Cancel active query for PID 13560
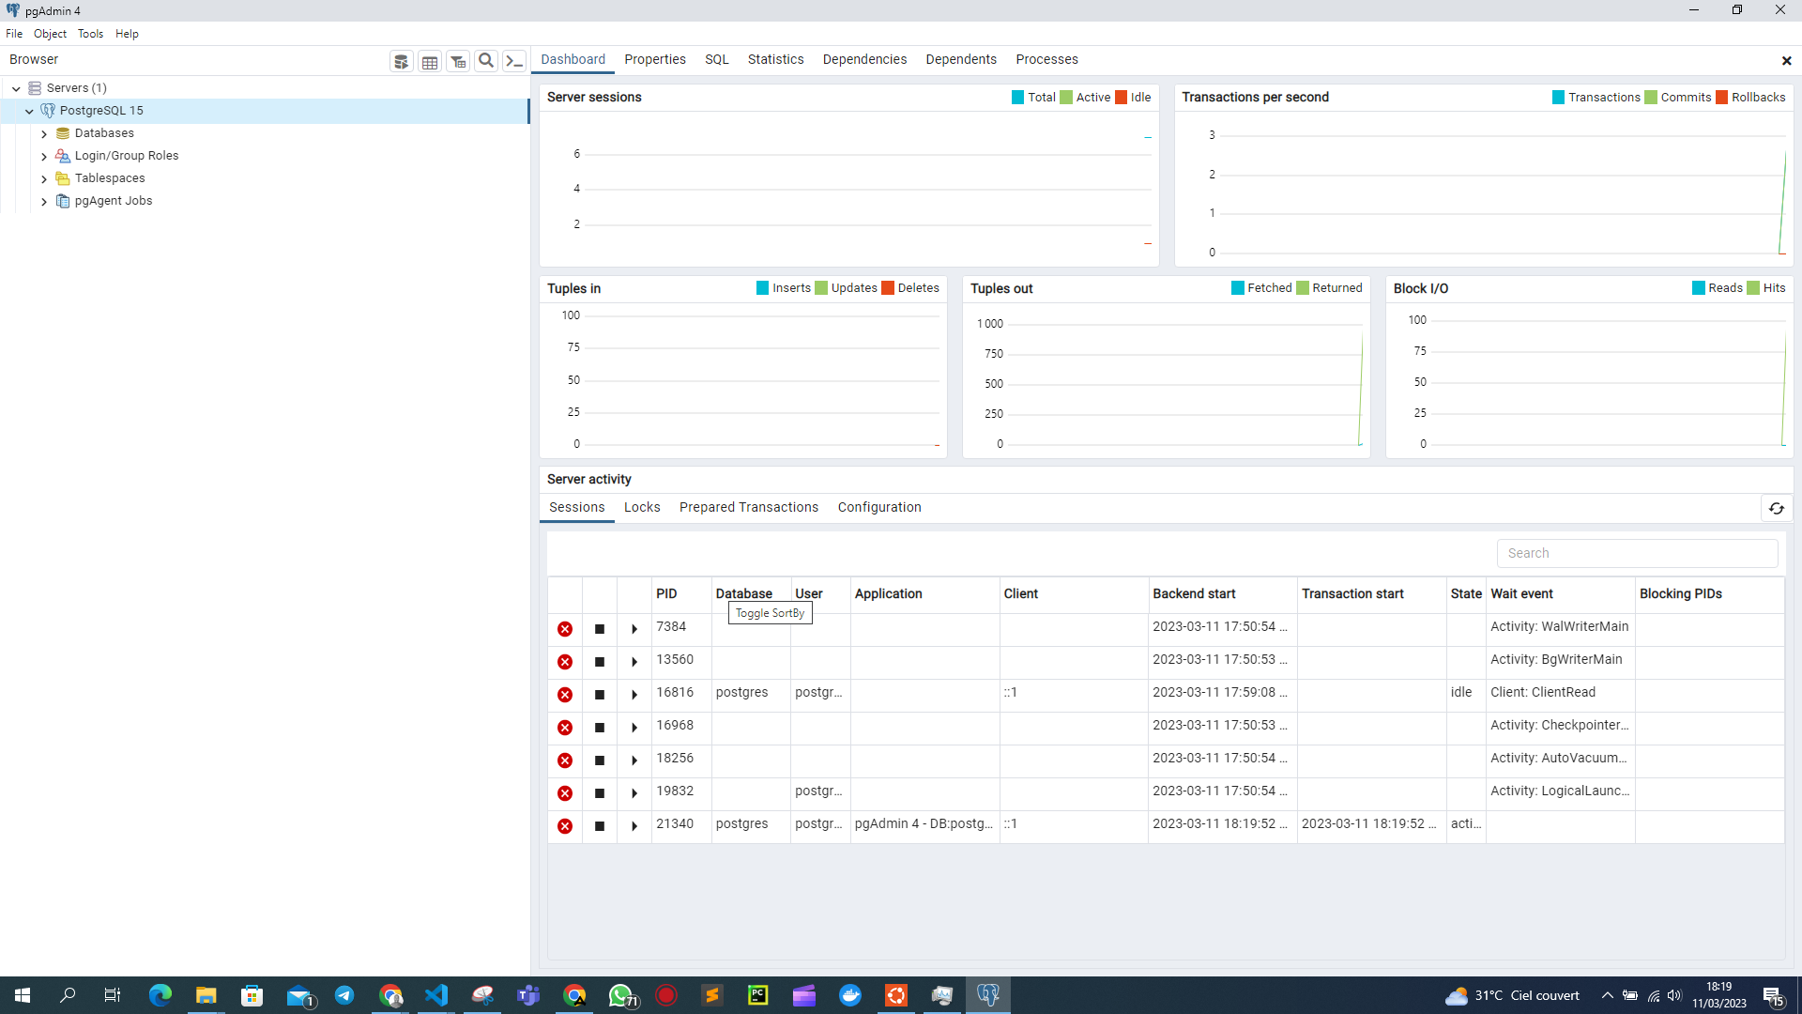The height and width of the screenshot is (1014, 1802). (x=600, y=662)
